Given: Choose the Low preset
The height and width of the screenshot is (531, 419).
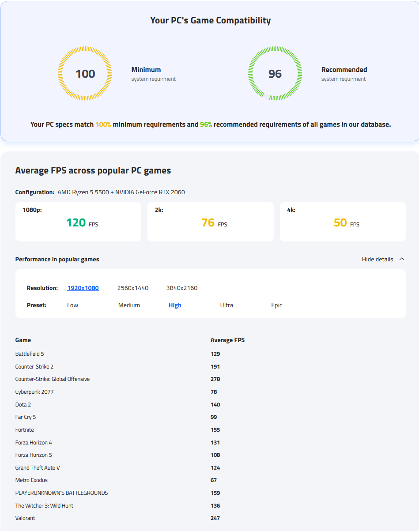Looking at the screenshot, I should pos(72,305).
